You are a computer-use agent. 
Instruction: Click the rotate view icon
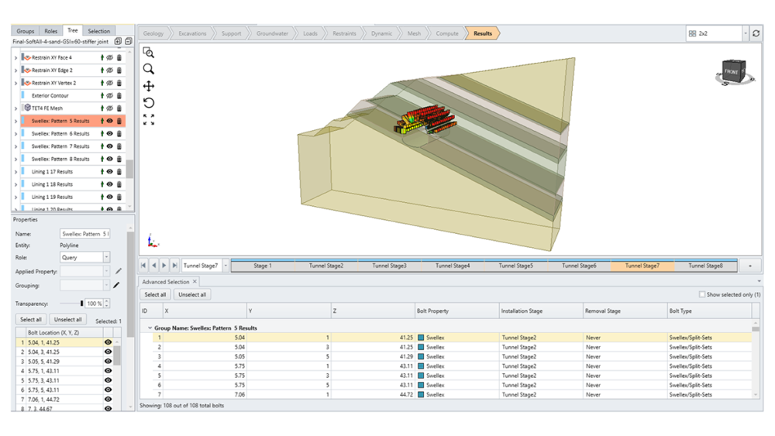pos(148,102)
